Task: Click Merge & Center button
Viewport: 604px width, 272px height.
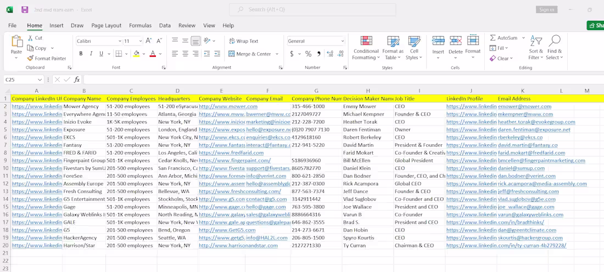Action: pos(250,54)
